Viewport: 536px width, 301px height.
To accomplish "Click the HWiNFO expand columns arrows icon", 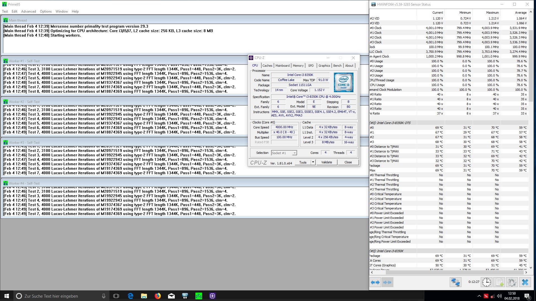I will [x=375, y=282].
